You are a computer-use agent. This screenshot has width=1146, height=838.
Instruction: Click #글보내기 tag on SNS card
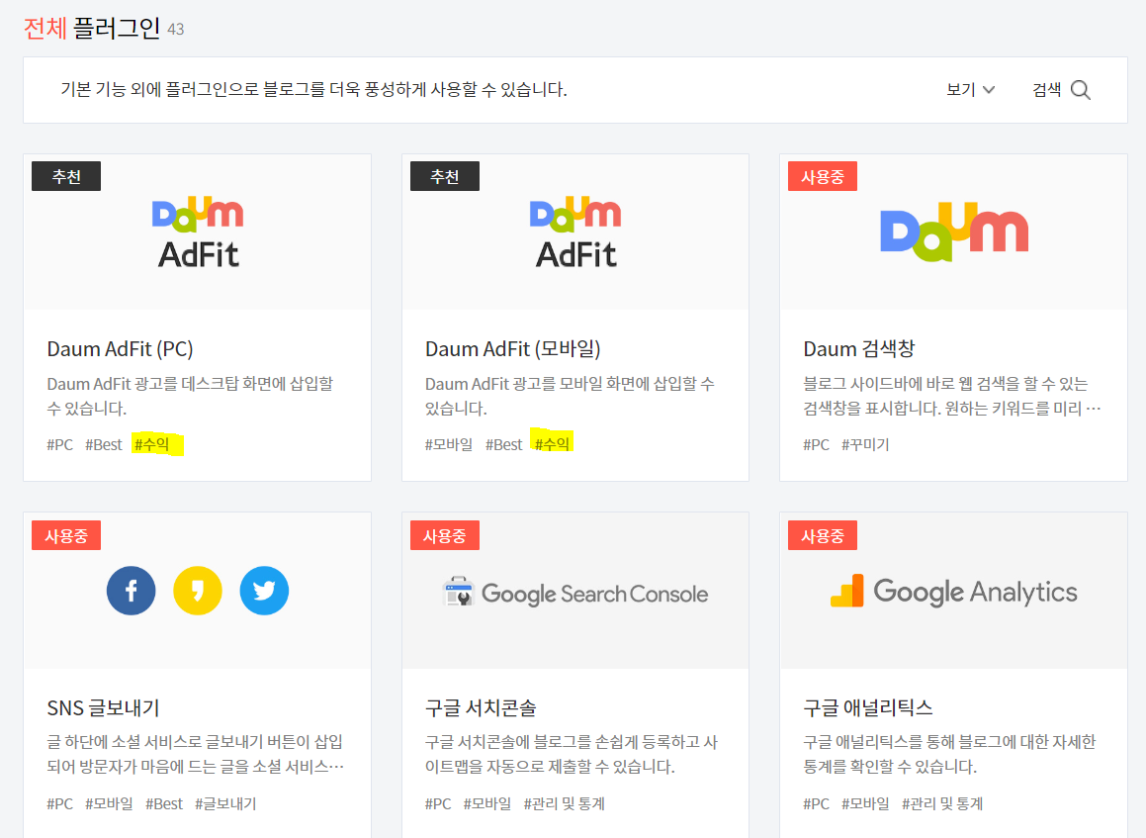click(225, 803)
